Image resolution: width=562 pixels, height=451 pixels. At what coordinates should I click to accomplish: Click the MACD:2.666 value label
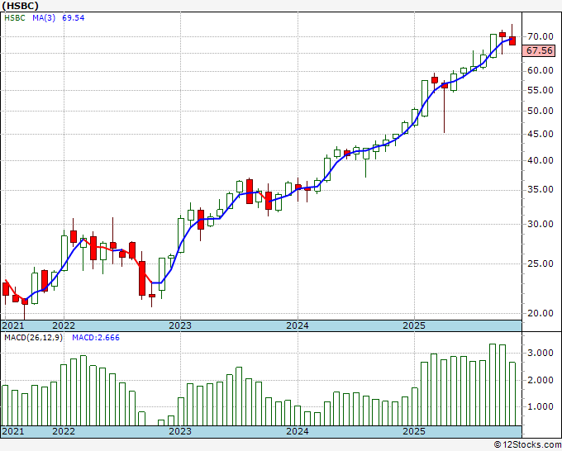pyautogui.click(x=96, y=338)
